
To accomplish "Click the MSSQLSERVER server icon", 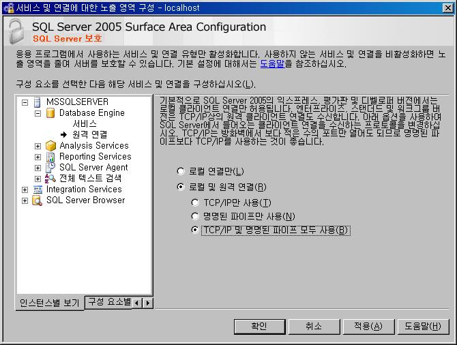I will click(x=38, y=102).
